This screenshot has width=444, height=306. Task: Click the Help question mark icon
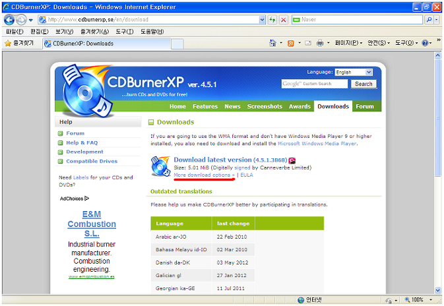pos(425,43)
